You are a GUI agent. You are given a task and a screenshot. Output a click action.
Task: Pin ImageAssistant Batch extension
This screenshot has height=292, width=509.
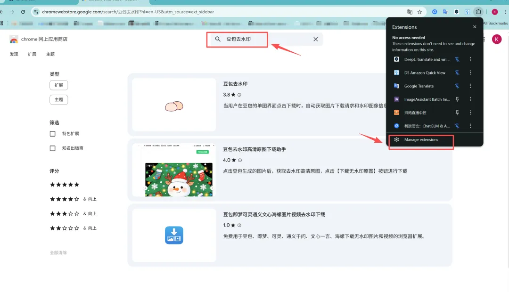(x=457, y=99)
